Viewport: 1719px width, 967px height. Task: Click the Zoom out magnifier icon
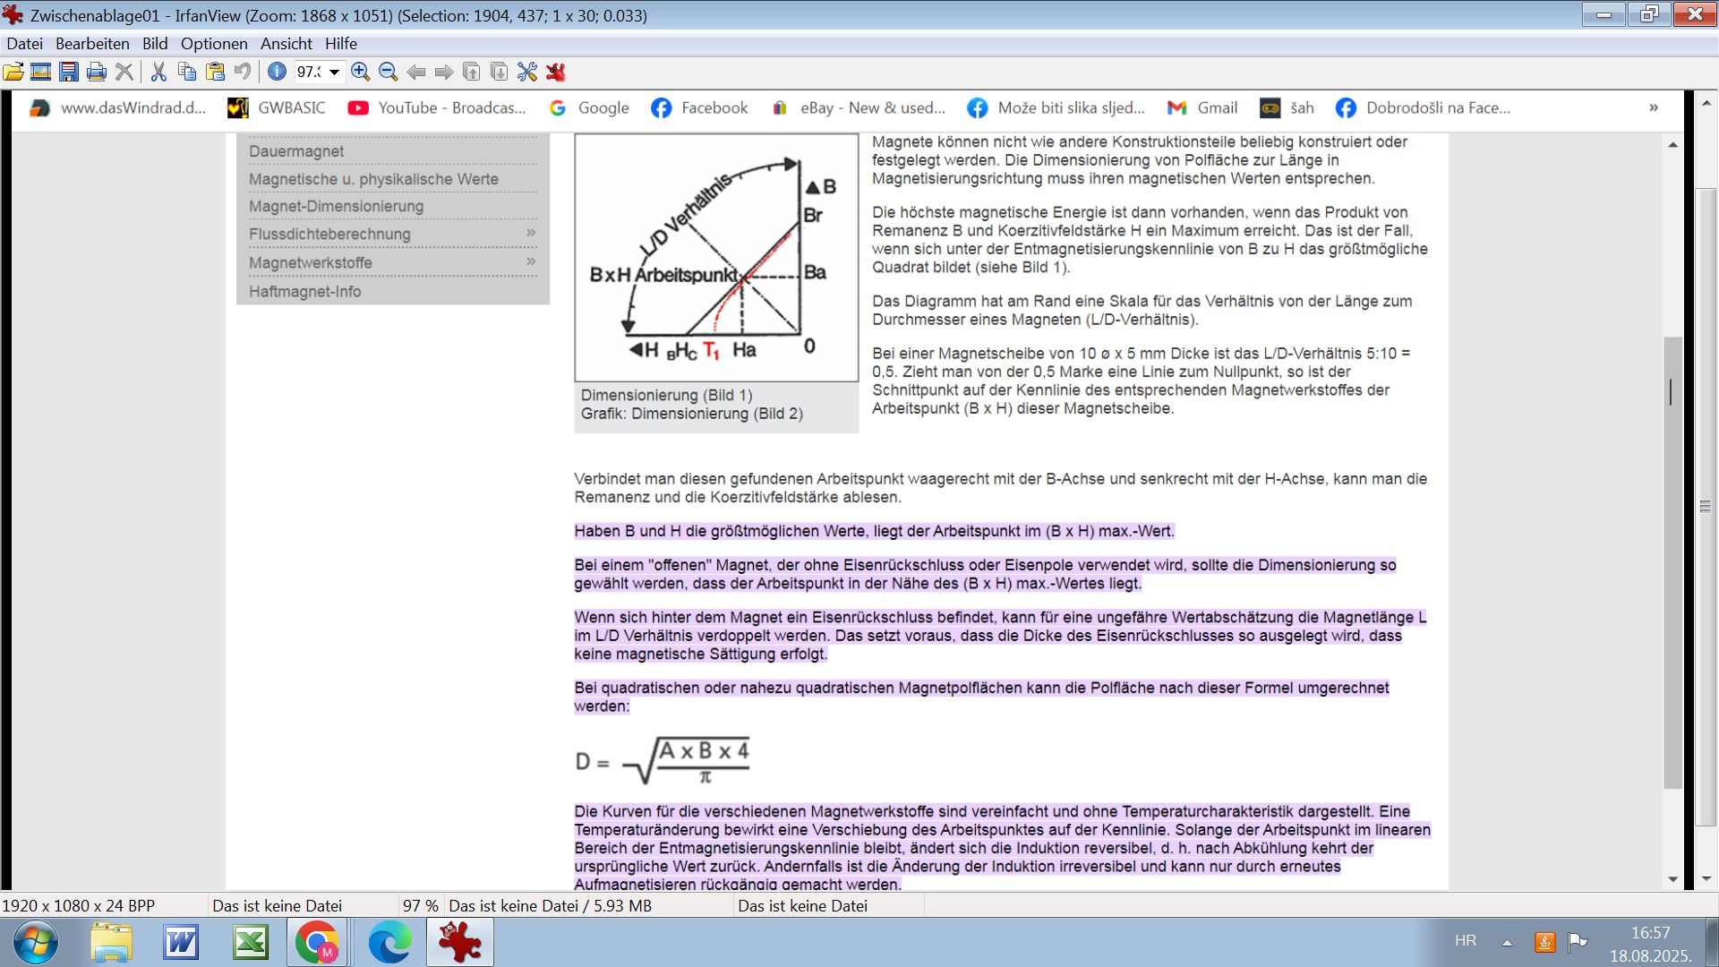coord(388,73)
